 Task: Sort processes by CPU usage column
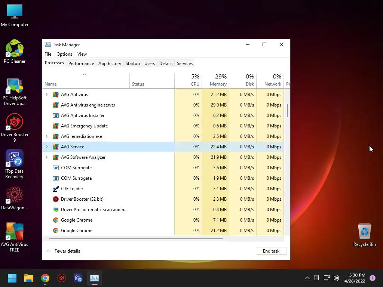(188, 81)
